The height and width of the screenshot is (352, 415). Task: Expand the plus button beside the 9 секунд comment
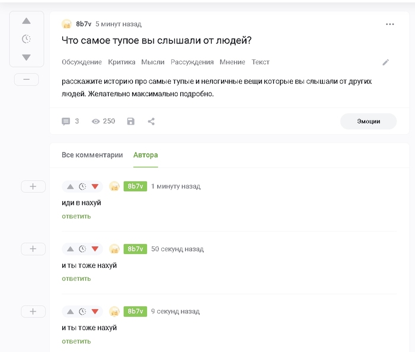pyautogui.click(x=33, y=311)
